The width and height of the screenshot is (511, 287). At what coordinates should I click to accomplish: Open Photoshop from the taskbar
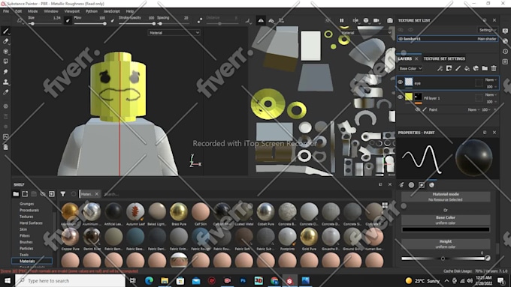[x=243, y=280]
